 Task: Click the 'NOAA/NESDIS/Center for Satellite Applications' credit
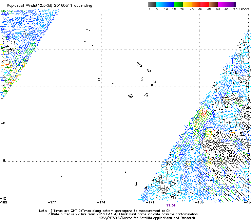pyautogui.click(x=147, y=218)
